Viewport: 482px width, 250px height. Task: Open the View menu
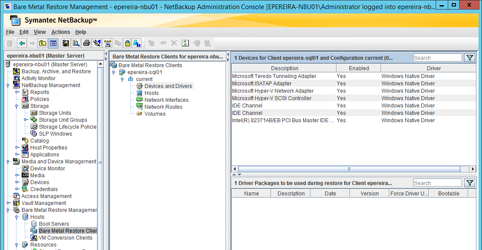tap(40, 32)
